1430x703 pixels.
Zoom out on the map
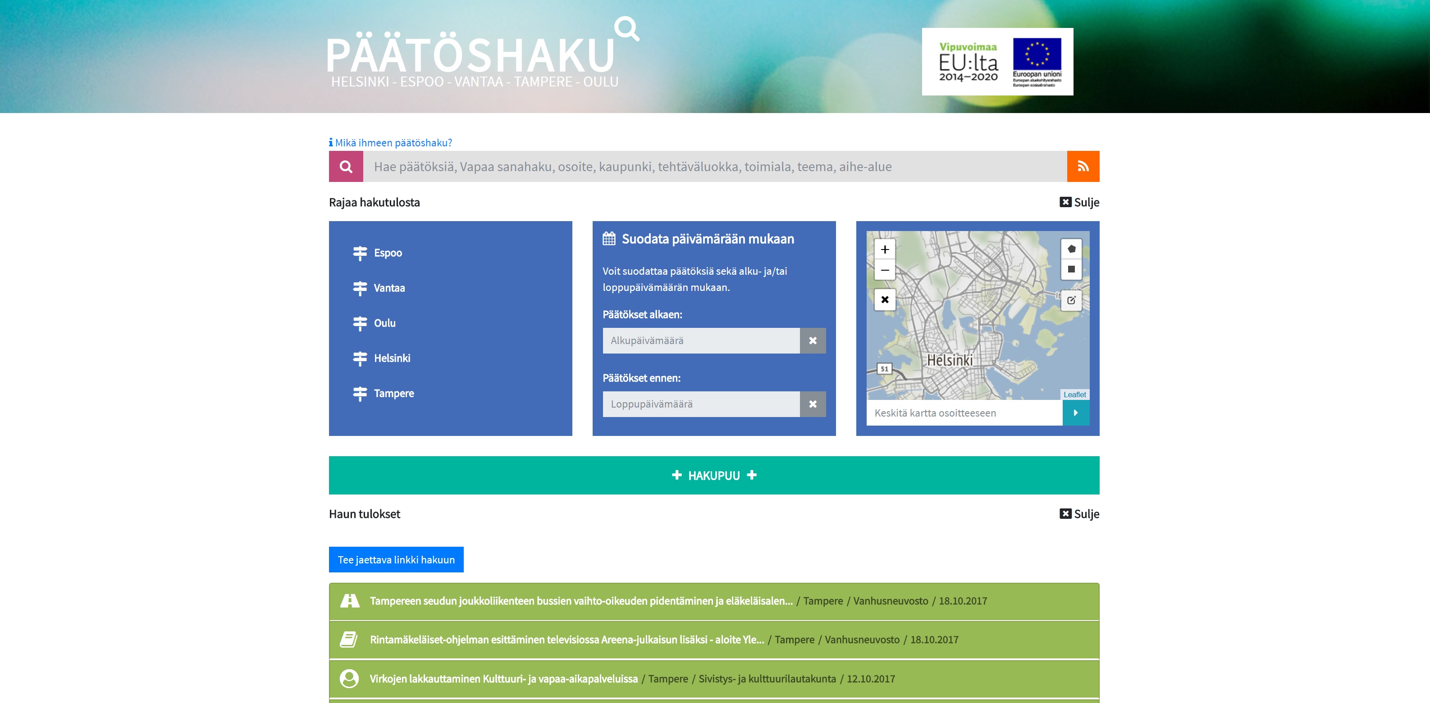click(x=885, y=270)
